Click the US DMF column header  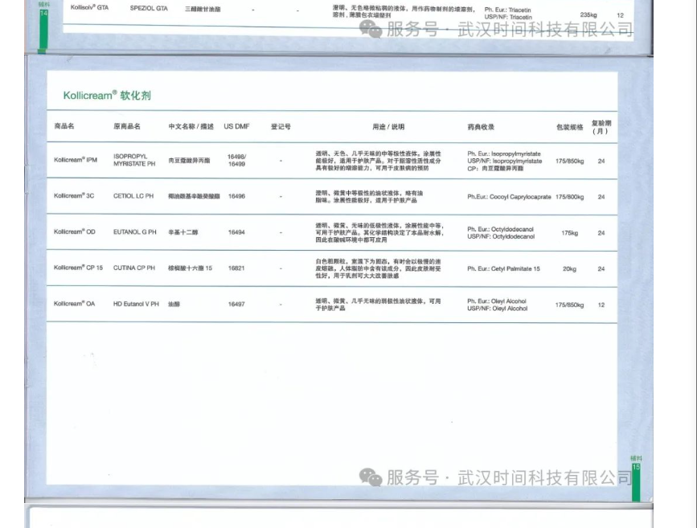[x=236, y=127]
